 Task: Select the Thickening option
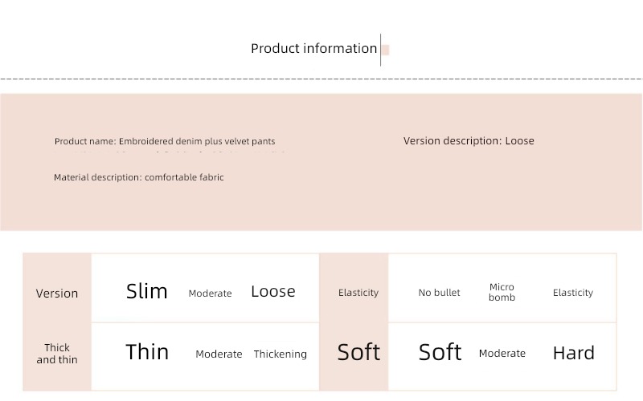tap(280, 354)
